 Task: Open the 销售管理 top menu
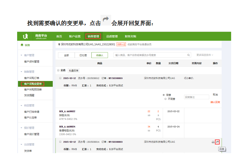tap(93, 36)
